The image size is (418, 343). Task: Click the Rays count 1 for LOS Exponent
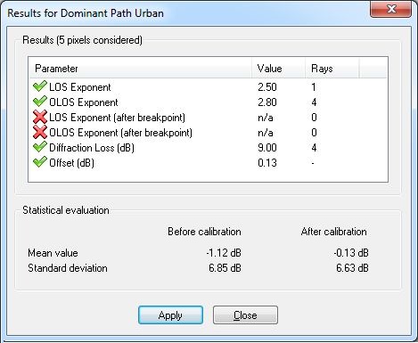pos(314,87)
